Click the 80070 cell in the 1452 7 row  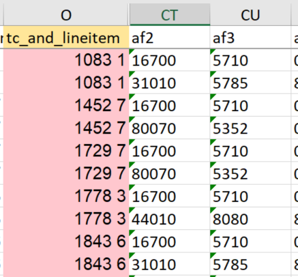(x=169, y=128)
